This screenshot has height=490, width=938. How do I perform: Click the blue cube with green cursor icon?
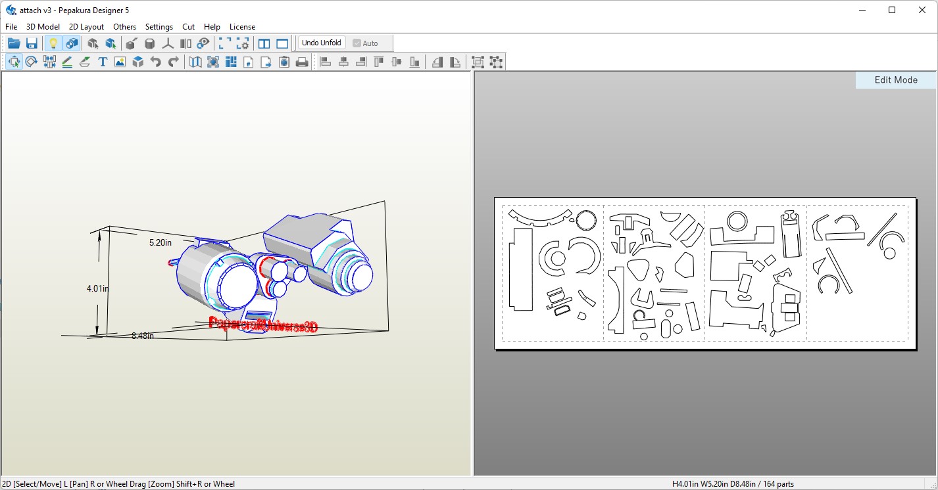111,43
